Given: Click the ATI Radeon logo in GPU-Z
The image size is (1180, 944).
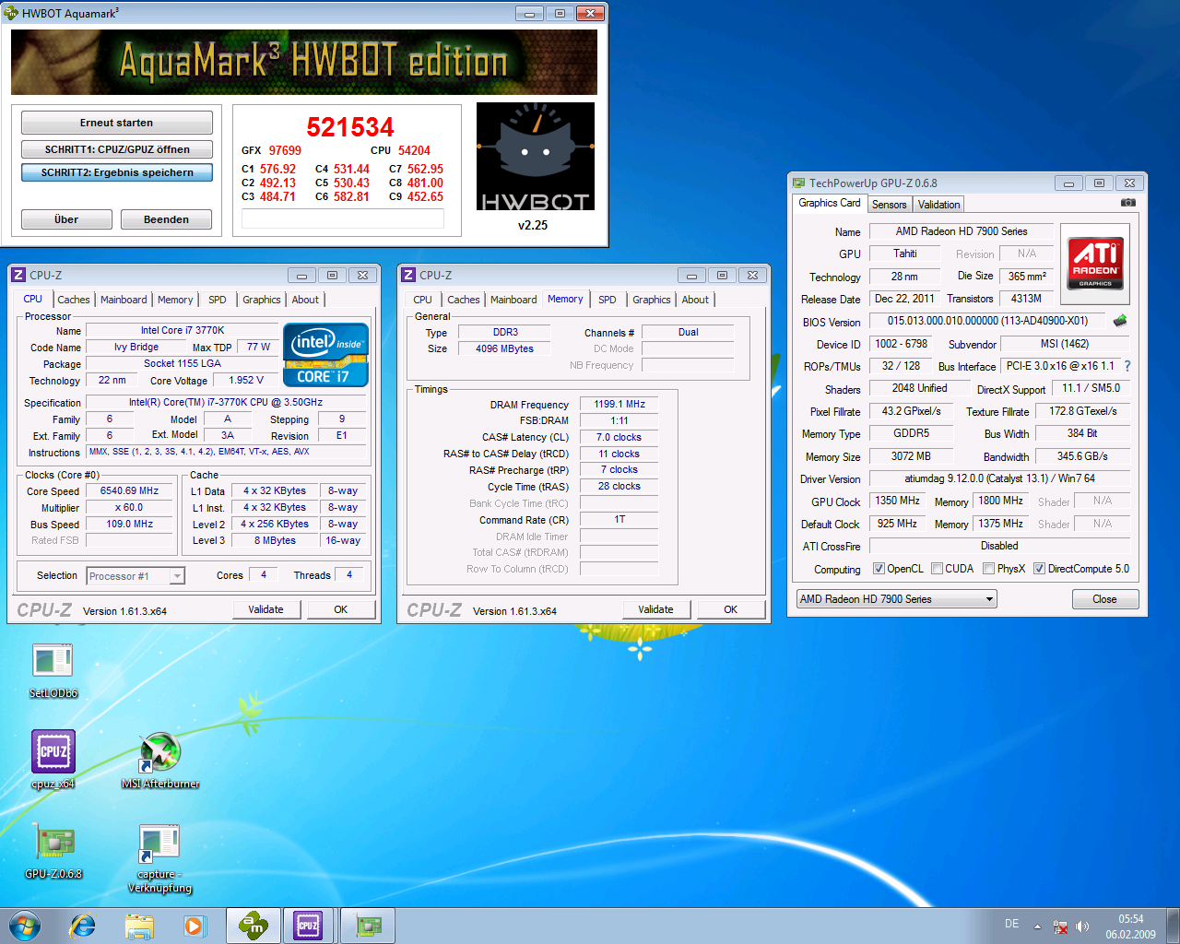Looking at the screenshot, I should tap(1095, 263).
